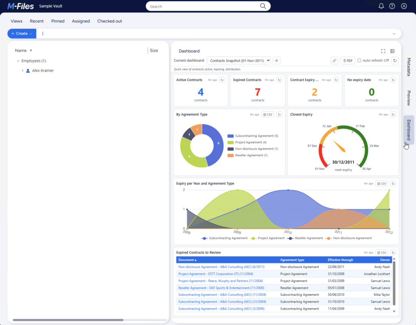Open the Current dashboard dropdown
Image resolution: width=416 pixels, height=325 pixels.
tap(239, 61)
